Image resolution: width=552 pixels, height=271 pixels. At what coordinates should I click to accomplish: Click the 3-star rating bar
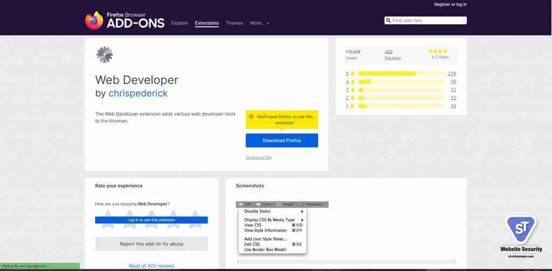point(401,90)
